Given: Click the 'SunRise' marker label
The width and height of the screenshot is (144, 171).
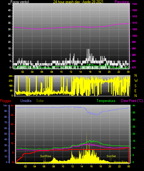Looking at the screenshot, I should pyautogui.click(x=46, y=156).
